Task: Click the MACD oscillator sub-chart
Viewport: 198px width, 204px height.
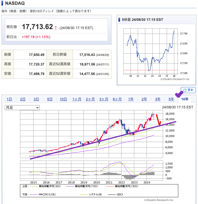Action: point(91,171)
